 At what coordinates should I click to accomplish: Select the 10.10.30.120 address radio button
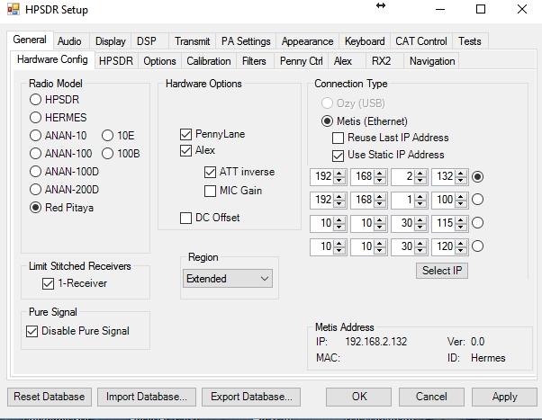[x=477, y=246]
